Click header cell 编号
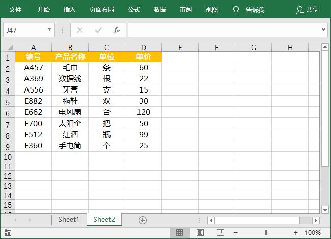331x239 pixels. click(33, 56)
